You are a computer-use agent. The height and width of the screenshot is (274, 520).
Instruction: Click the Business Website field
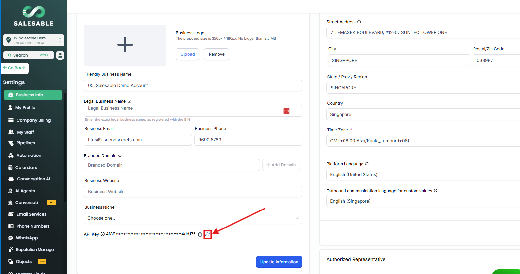point(193,192)
